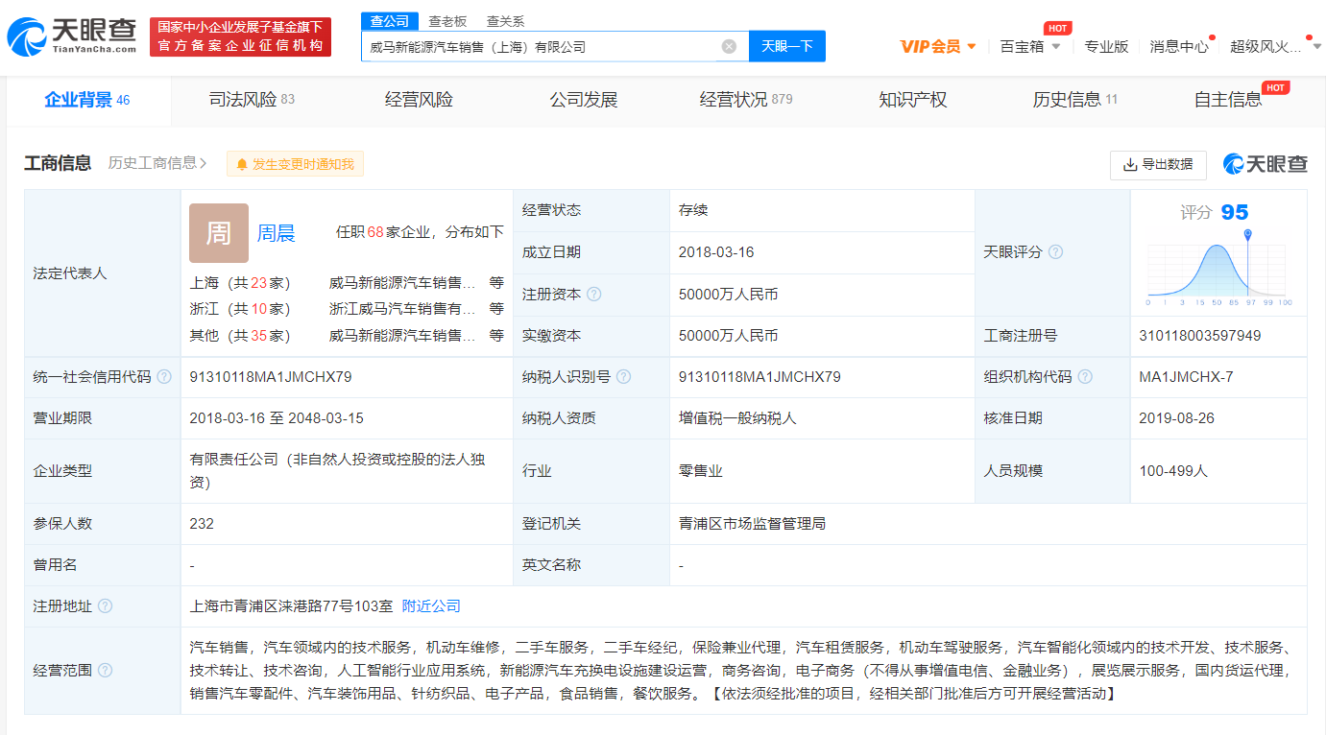The image size is (1326, 735).
Task: Click the 成立日期 value 2018-03-16
Action: pos(716,252)
